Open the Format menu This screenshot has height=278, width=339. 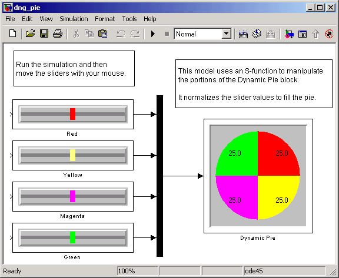coord(105,19)
